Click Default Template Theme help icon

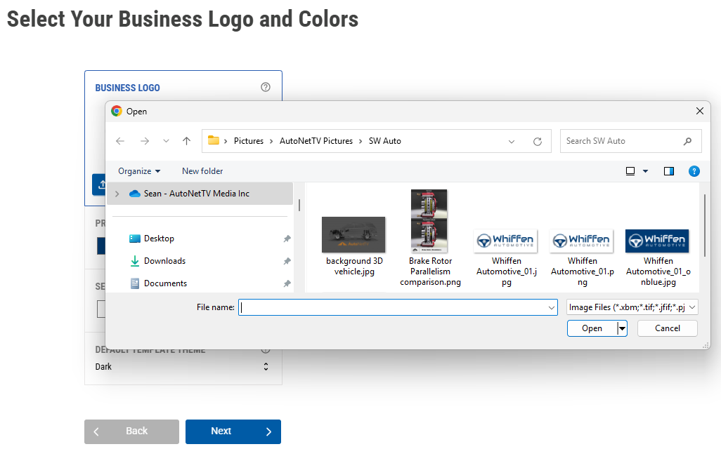266,350
